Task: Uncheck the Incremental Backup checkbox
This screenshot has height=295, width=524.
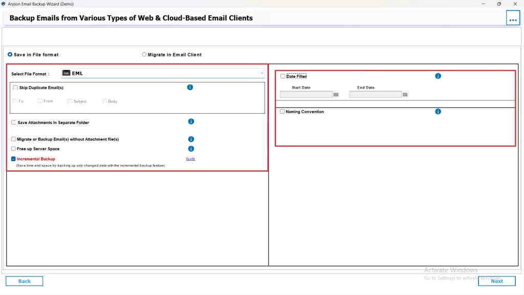Action: click(x=13, y=159)
